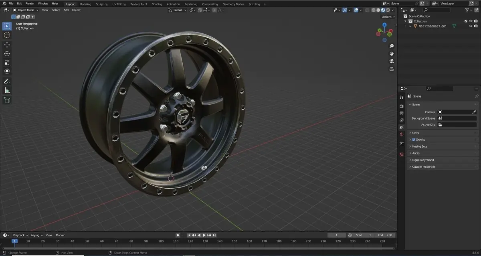Open the viewport shading options dropdown arrow
Viewport: 481px width, 256px height.
(x=392, y=10)
